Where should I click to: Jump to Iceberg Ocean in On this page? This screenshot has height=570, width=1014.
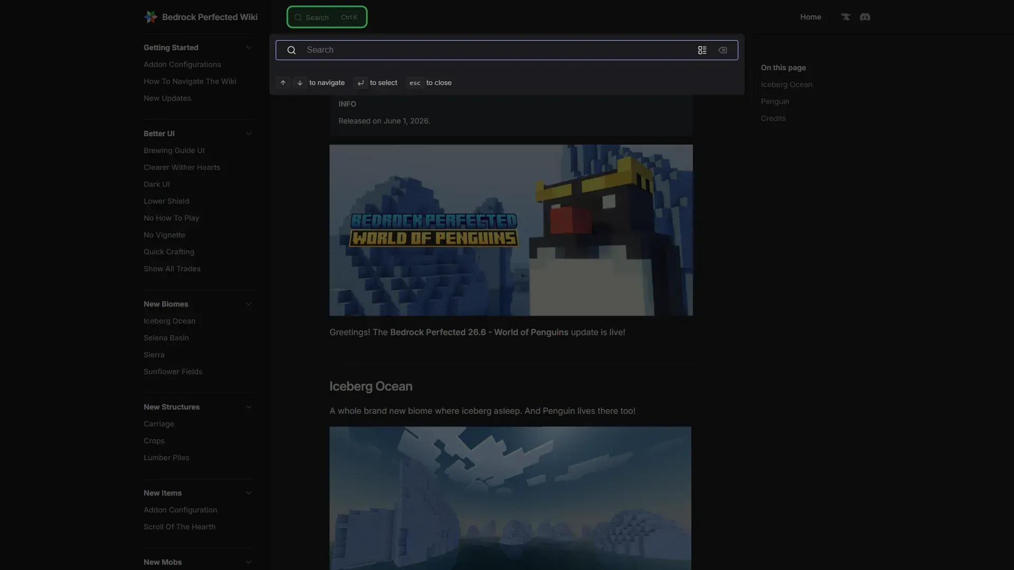[786, 84]
